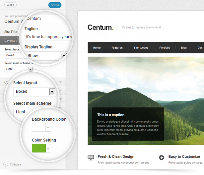Viewport: 204px width, 175px height.
Task: Open the Layout section header
Action: pos(10,40)
